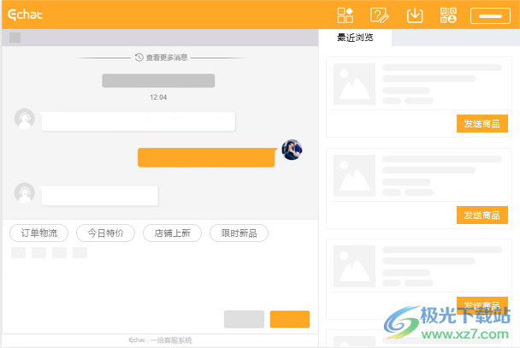Click third product image placeholder
This screenshot has height=348, width=520.
(355, 266)
